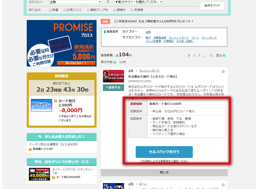Image resolution: width=257 pixels, height=189 pixels.
Task: Click ご利用前に必ず注意事項をご確認ください link
Action: pyautogui.click(x=164, y=161)
